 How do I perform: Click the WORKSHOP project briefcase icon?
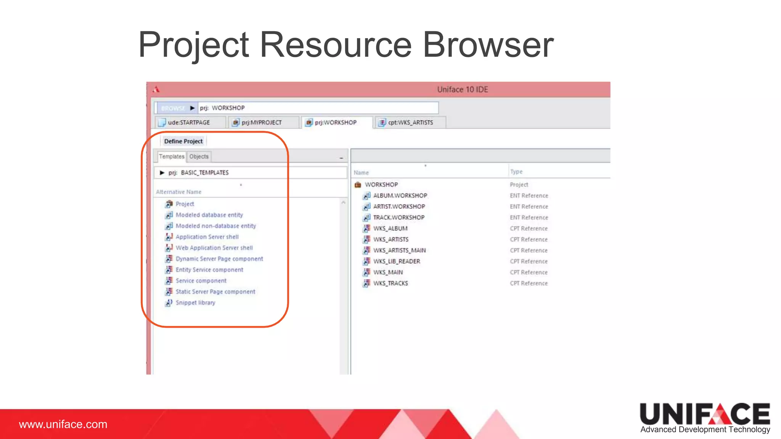pos(358,185)
